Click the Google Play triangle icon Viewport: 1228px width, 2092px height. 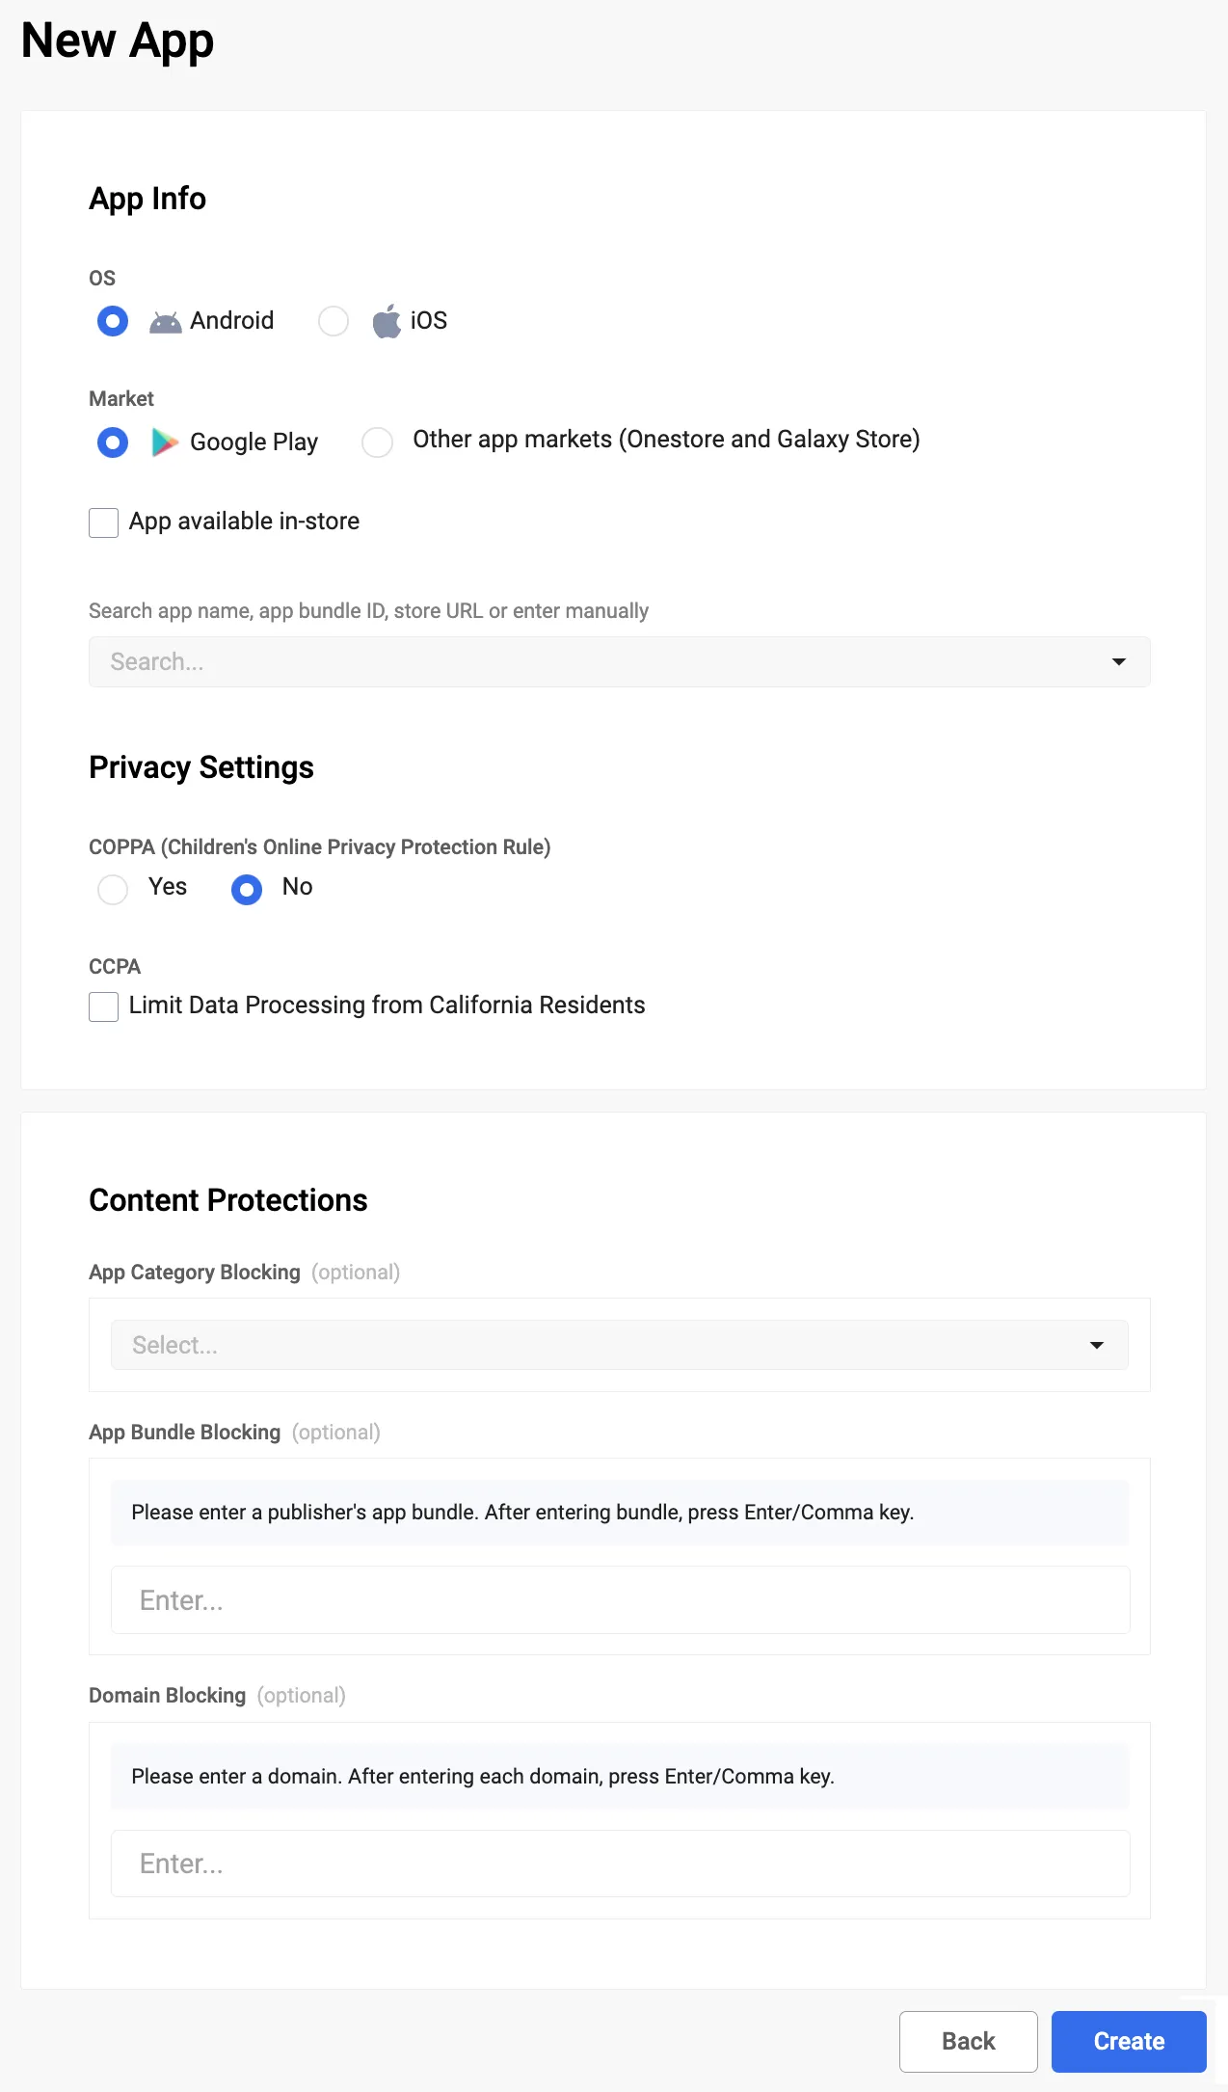pos(164,442)
